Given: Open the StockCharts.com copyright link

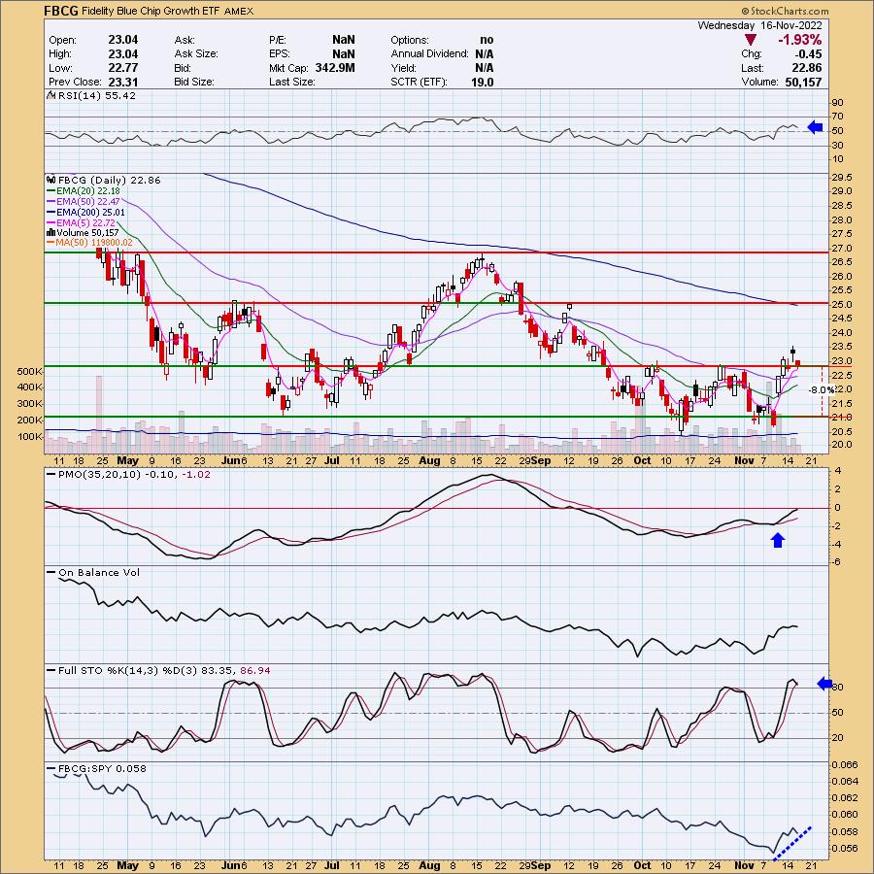Looking at the screenshot, I should point(785,11).
